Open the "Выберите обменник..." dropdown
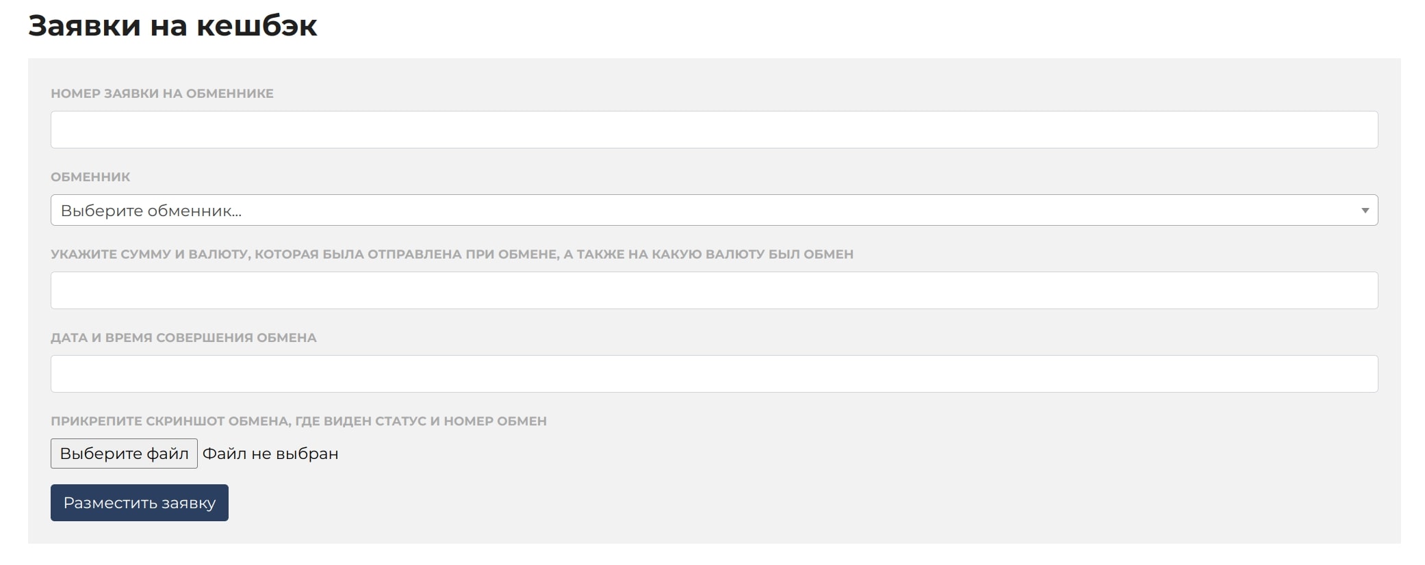The image size is (1425, 565). (714, 210)
